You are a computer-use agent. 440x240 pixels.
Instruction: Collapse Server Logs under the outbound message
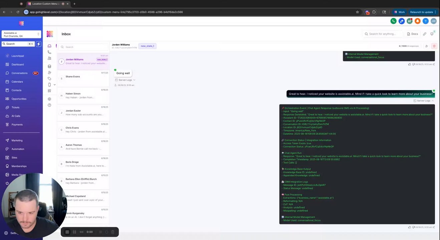[x=424, y=101]
